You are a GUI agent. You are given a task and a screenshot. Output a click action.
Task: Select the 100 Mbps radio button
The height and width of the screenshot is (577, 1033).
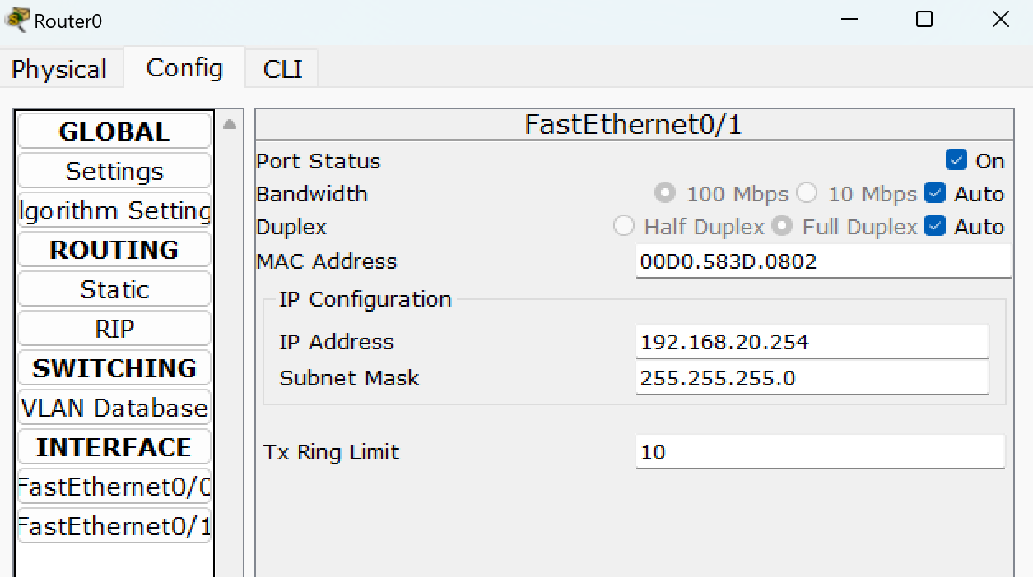(x=664, y=193)
